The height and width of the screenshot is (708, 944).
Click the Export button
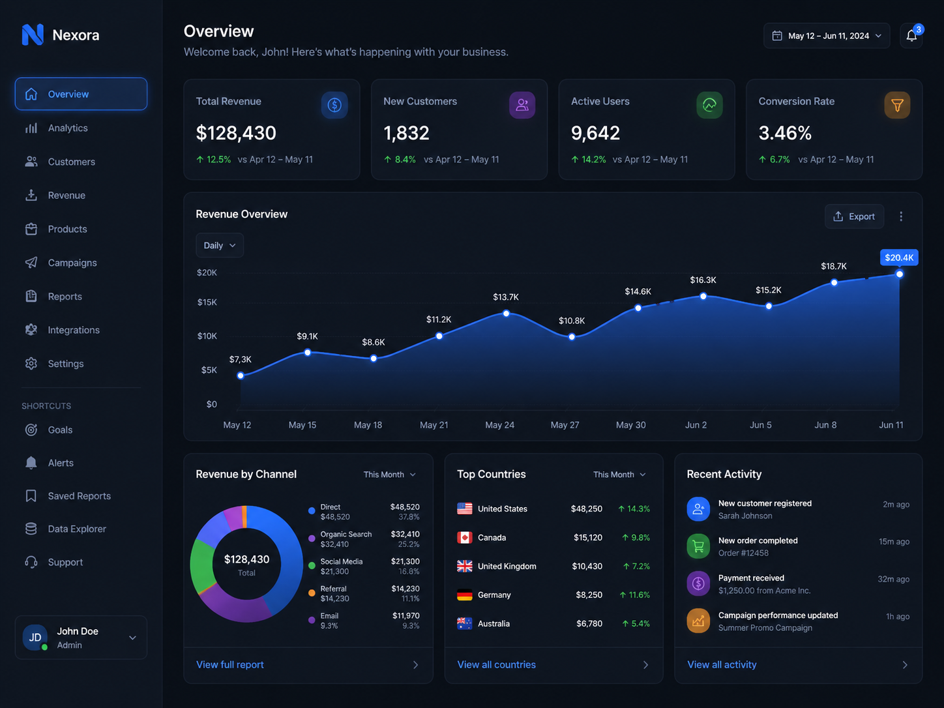855,216
